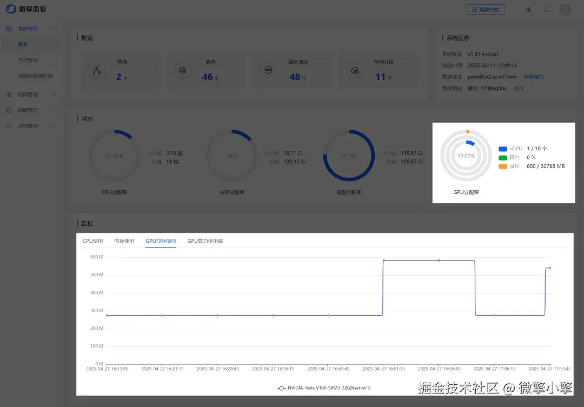Click the 应用管理 grid icon
Viewport: 584px width, 407px height.
(9, 95)
